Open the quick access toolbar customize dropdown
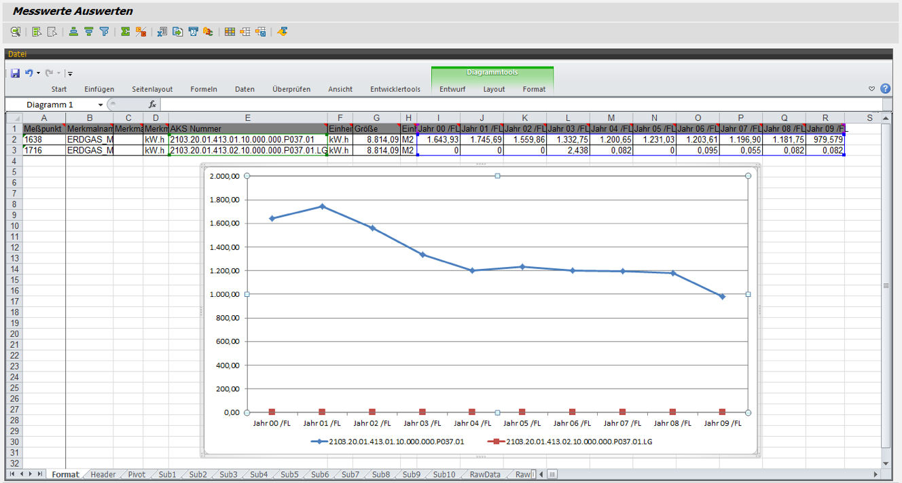Screen dimensions: 902x483 [70, 73]
